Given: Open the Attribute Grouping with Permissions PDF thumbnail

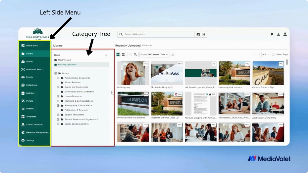Looking at the screenshot, I should [201, 104].
